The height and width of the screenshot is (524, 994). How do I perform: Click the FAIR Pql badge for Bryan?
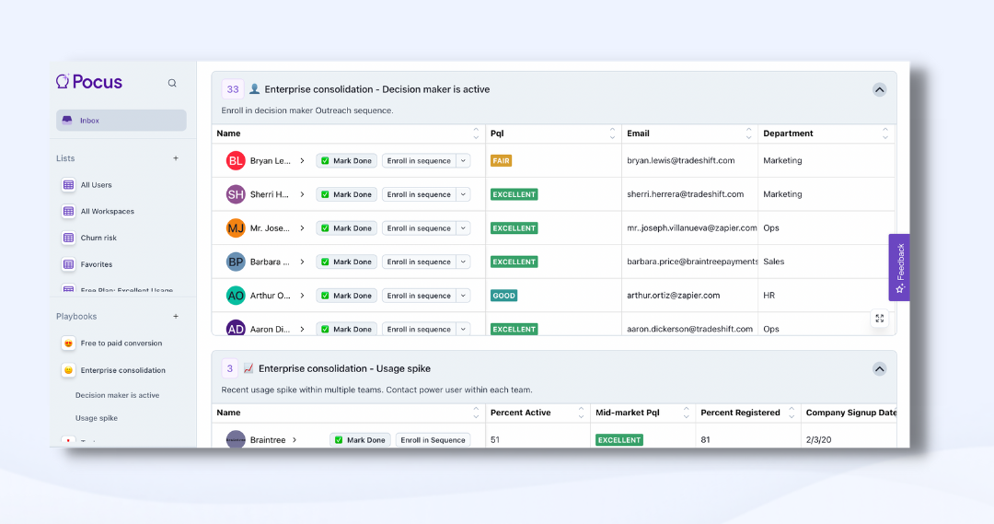click(501, 160)
